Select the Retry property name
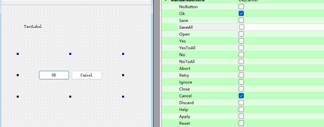Image resolution: width=324 pixels, height=127 pixels. coord(184,75)
